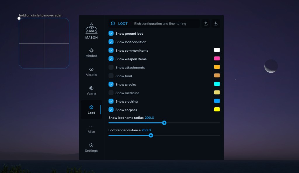Switch to the World globe section
The width and height of the screenshot is (299, 173).
click(x=91, y=90)
